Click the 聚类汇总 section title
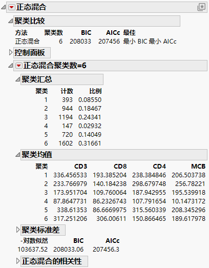 [37, 79]
